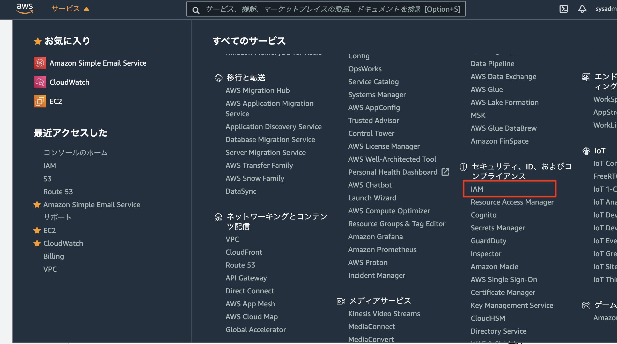Viewport: 617px width, 344px height.
Task: Click the search magnifier icon
Action: click(196, 10)
